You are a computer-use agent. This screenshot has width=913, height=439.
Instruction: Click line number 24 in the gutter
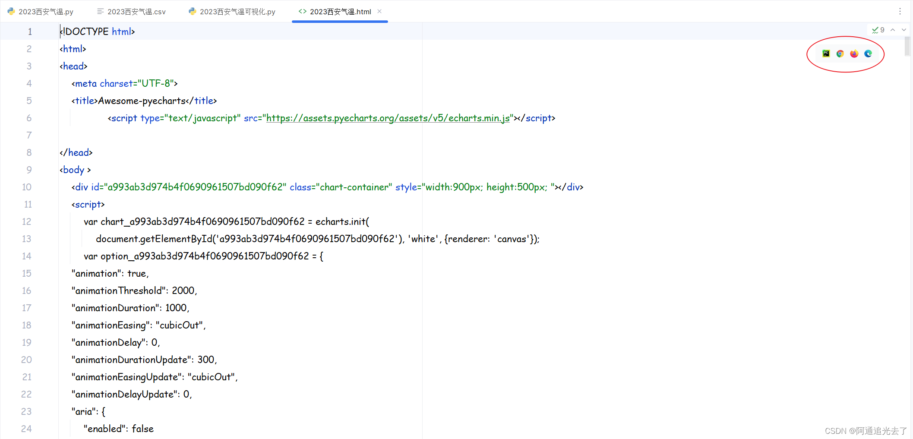[x=26, y=429]
